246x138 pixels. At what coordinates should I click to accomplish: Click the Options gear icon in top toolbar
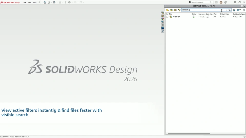click(x=69, y=2)
